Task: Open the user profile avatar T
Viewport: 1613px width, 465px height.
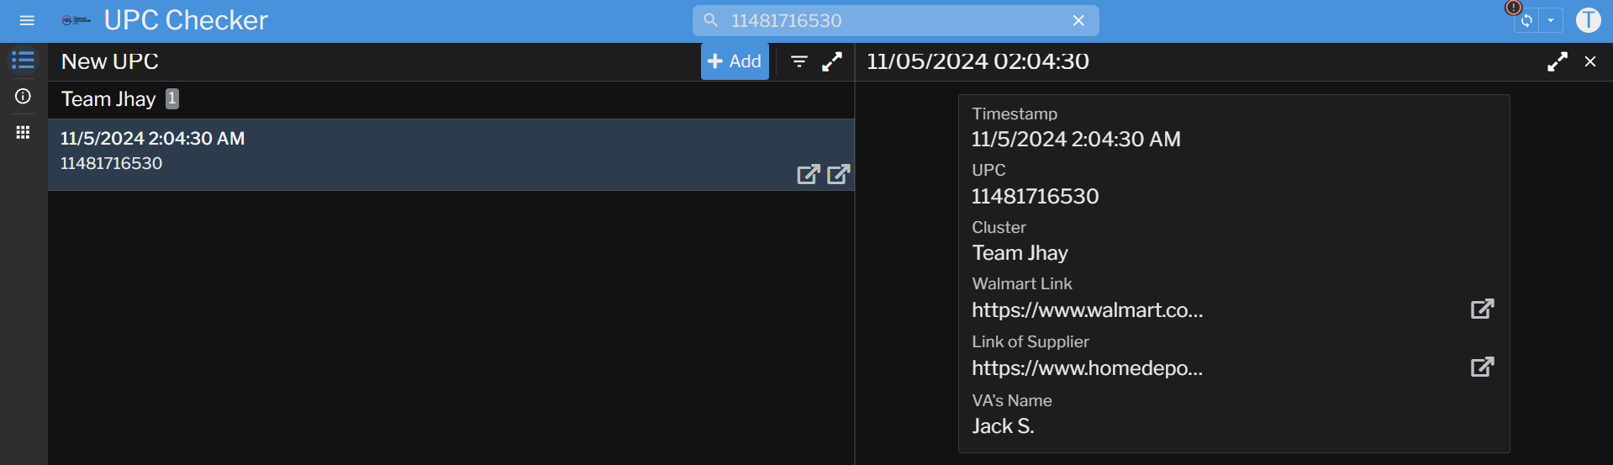Action: coord(1588,20)
